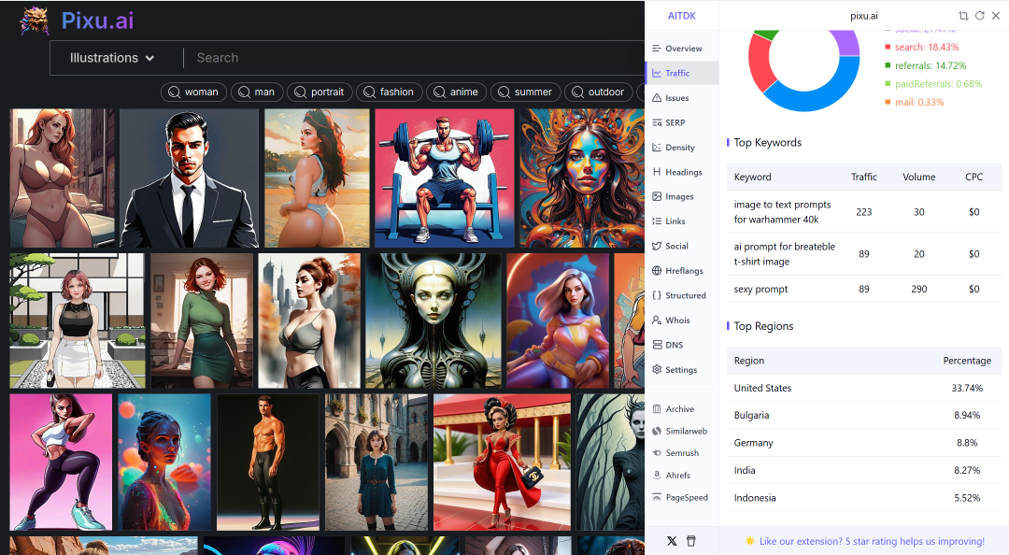Click the man search tag
This screenshot has width=1009, height=555.
[x=257, y=92]
